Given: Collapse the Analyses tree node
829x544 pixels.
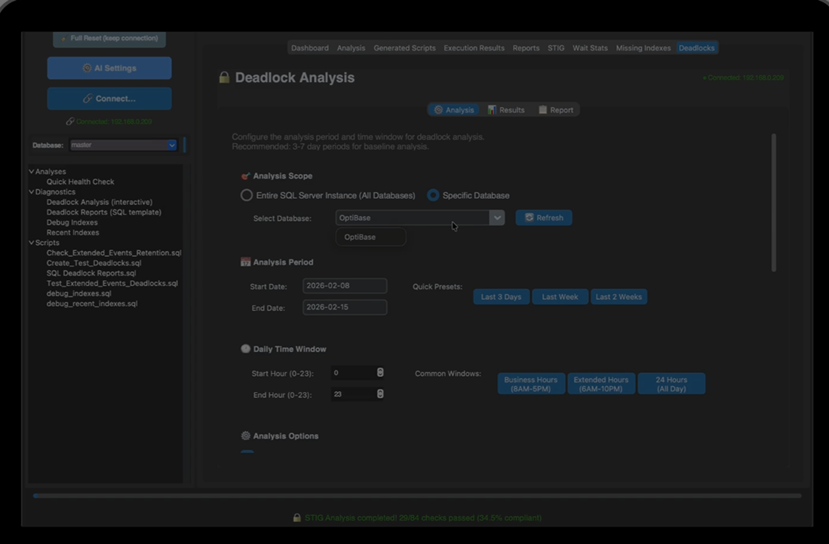Looking at the screenshot, I should pos(31,172).
